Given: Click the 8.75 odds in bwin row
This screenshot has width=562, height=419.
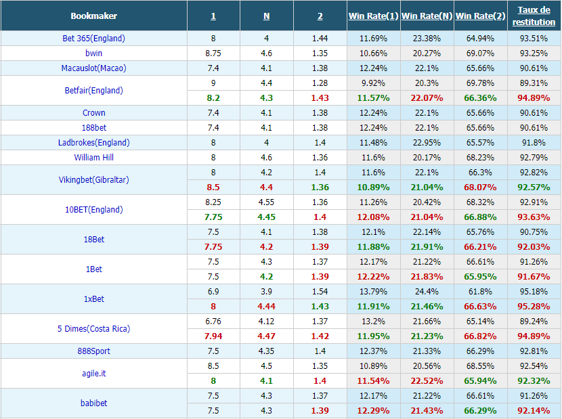Looking at the screenshot, I should pyautogui.click(x=213, y=53).
